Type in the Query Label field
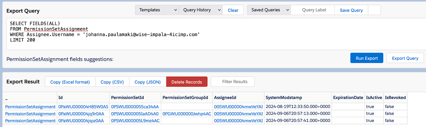The image size is (426, 127). click(x=314, y=10)
